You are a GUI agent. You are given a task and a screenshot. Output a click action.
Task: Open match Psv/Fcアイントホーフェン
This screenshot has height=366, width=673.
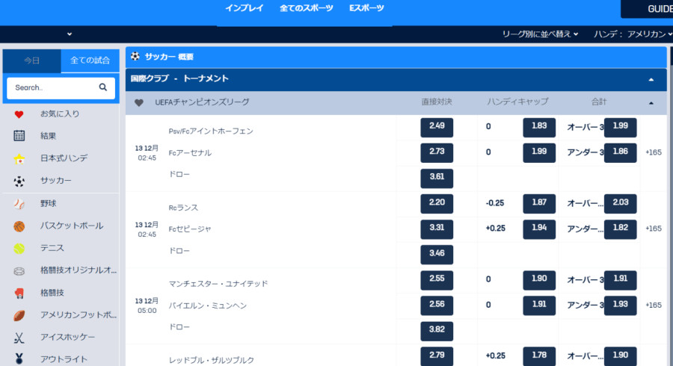(x=211, y=131)
